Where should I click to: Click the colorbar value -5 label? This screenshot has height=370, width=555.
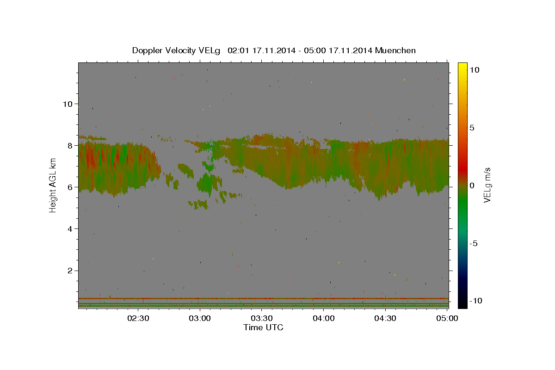click(474, 243)
